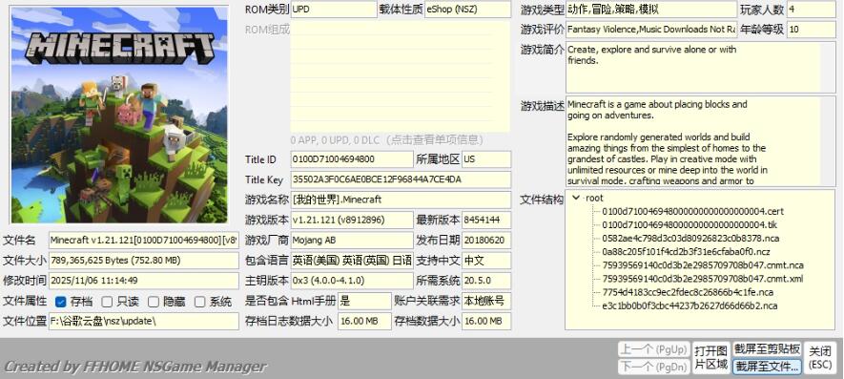Click the 游戏简介 intro text box
This screenshot has height=379, width=844.
click(x=700, y=68)
